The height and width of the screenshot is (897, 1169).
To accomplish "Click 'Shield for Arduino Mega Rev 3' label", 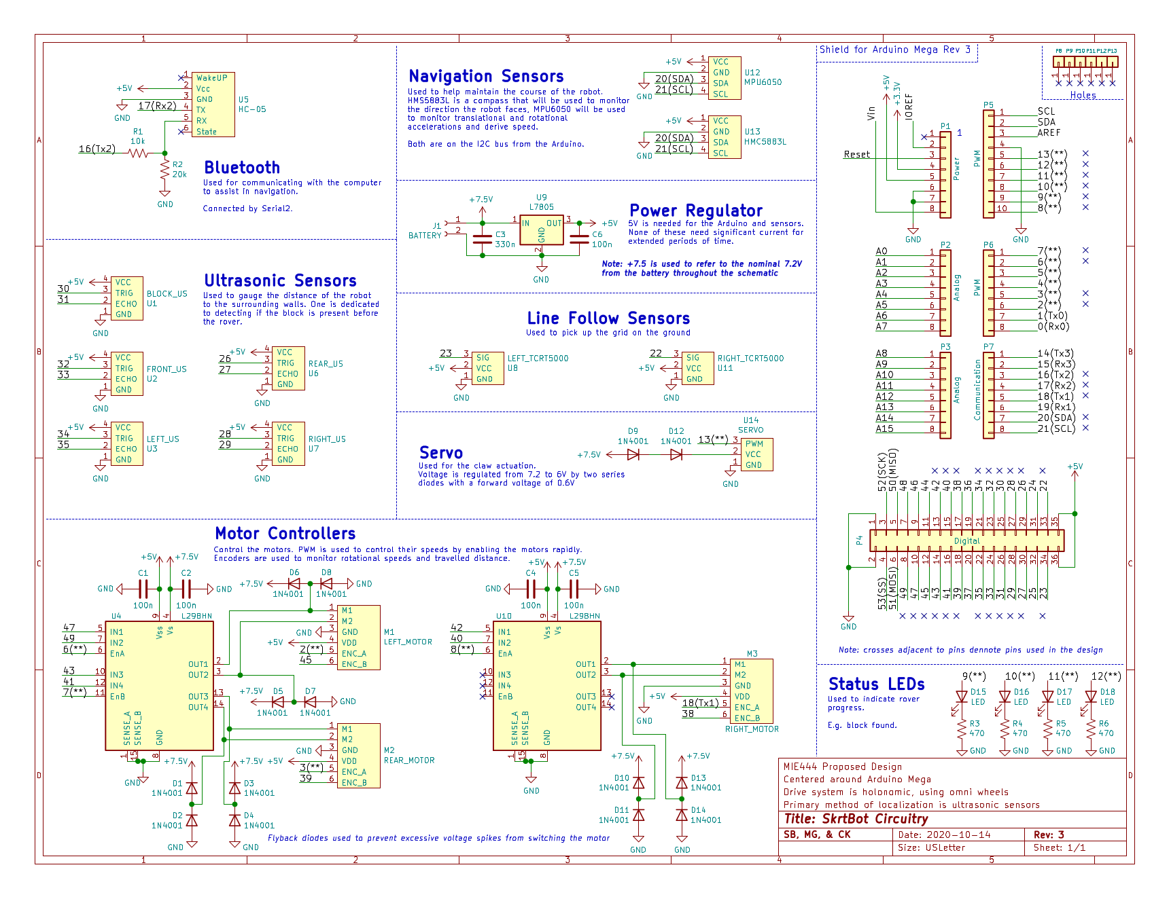I will [895, 50].
